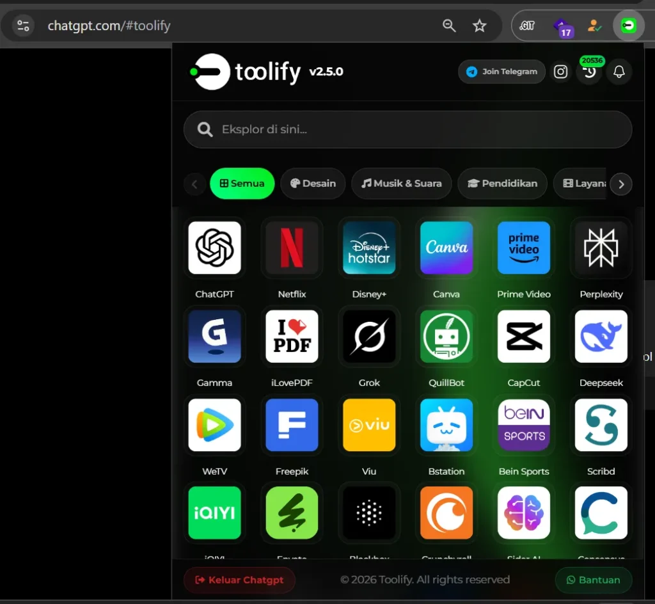Launch the Scribd icon
Image resolution: width=655 pixels, height=604 pixels.
point(601,425)
